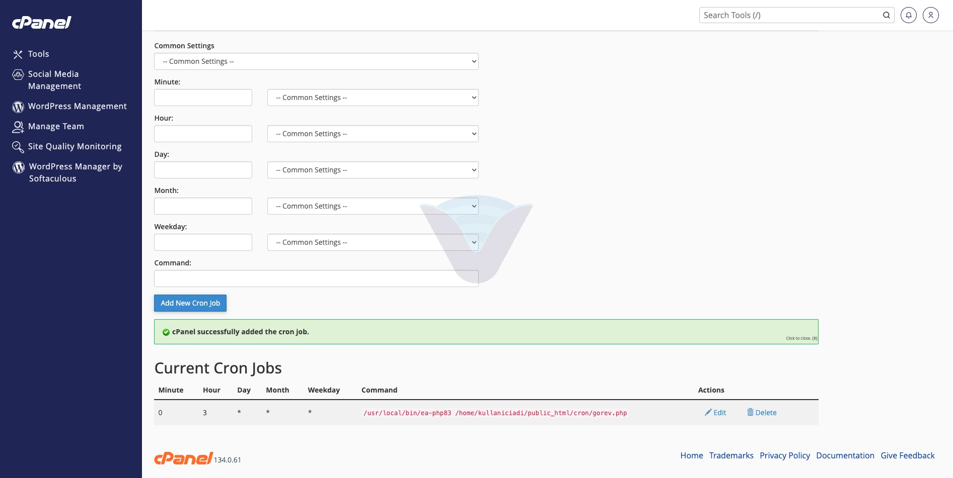This screenshot has height=478, width=953.
Task: Open Tools in the sidebar menu
Action: (x=38, y=54)
